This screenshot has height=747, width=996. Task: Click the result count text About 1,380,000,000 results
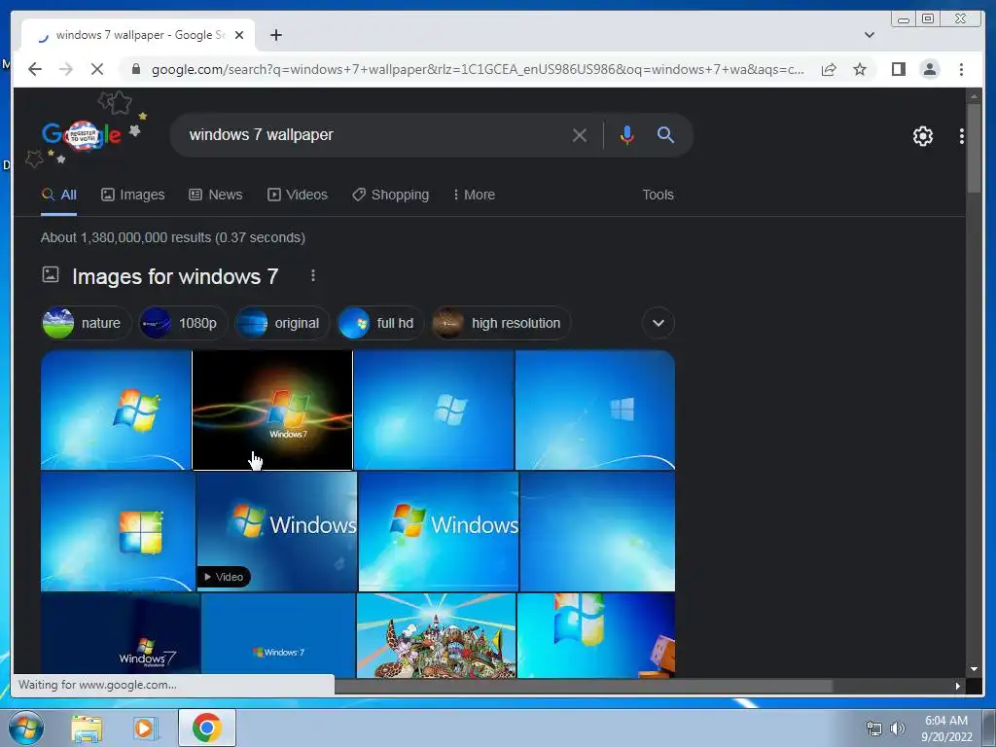pos(173,237)
